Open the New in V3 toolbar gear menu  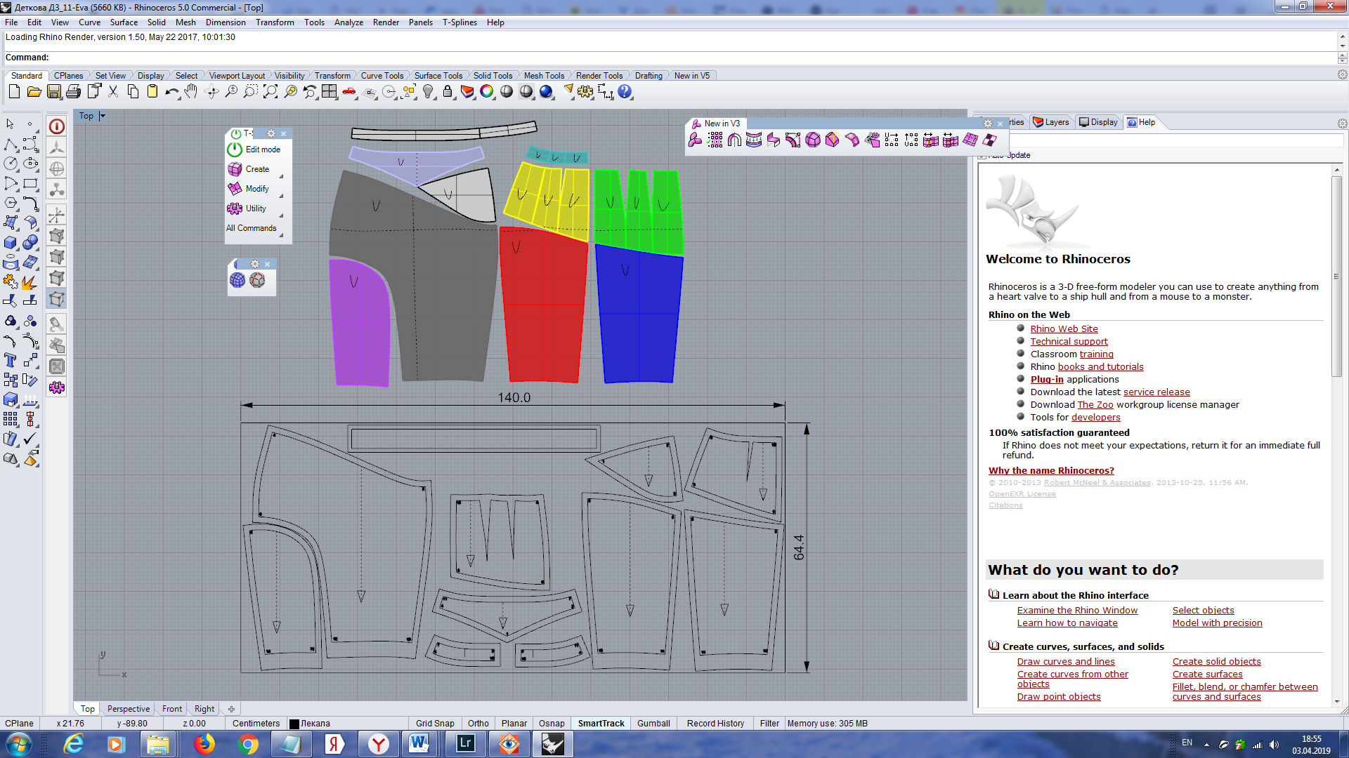pyautogui.click(x=987, y=124)
